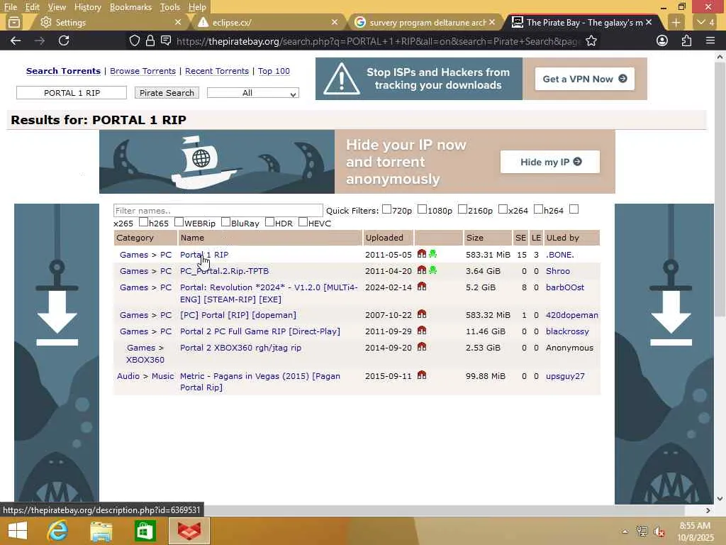Click magnet icon for Metric - Pagans in Vegas
Screen dimensions: 726x545
tap(421, 375)
